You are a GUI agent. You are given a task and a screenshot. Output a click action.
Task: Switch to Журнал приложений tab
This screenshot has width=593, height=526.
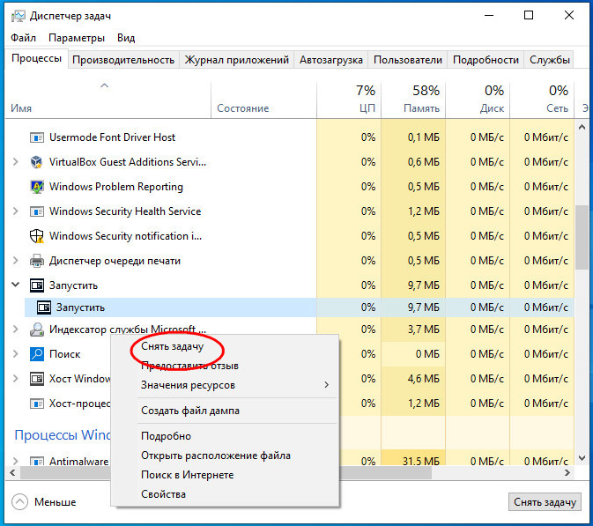click(x=237, y=60)
